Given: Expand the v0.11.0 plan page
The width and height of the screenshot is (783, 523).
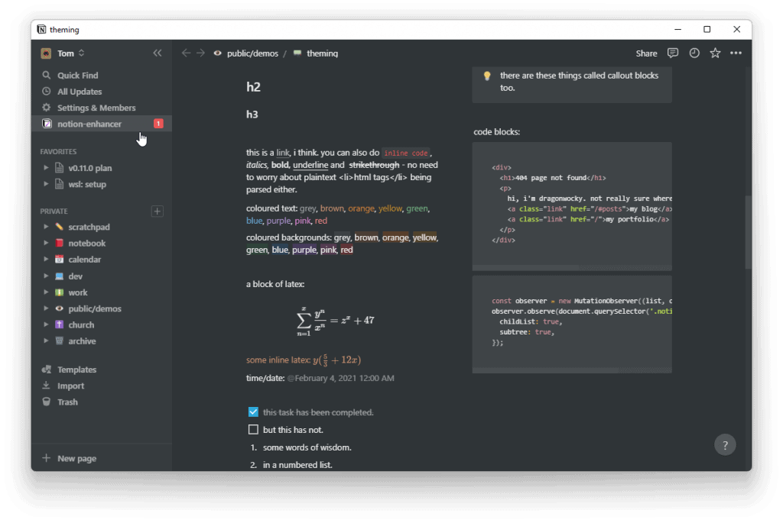Looking at the screenshot, I should 46,168.
